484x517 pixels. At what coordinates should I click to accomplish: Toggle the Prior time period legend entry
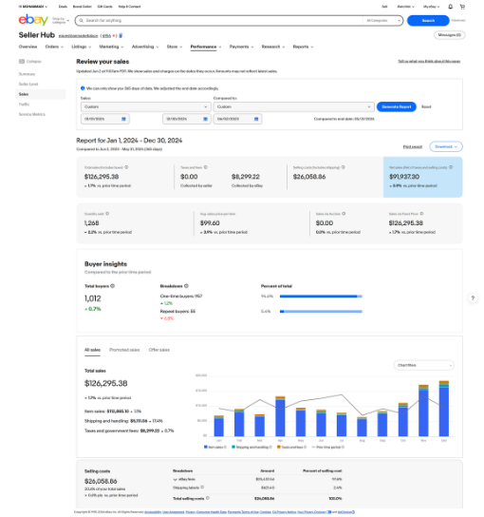tap(328, 447)
